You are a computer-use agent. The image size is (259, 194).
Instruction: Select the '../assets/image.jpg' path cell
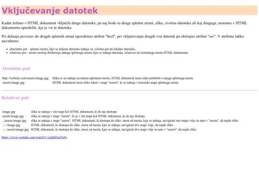pyautogui.click(x=14, y=121)
